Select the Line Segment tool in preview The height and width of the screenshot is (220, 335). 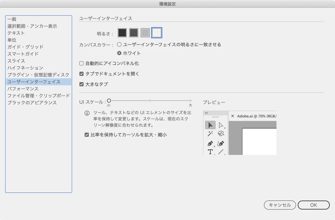coord(221,152)
